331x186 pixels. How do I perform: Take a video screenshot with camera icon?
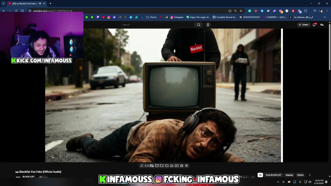click(182, 166)
